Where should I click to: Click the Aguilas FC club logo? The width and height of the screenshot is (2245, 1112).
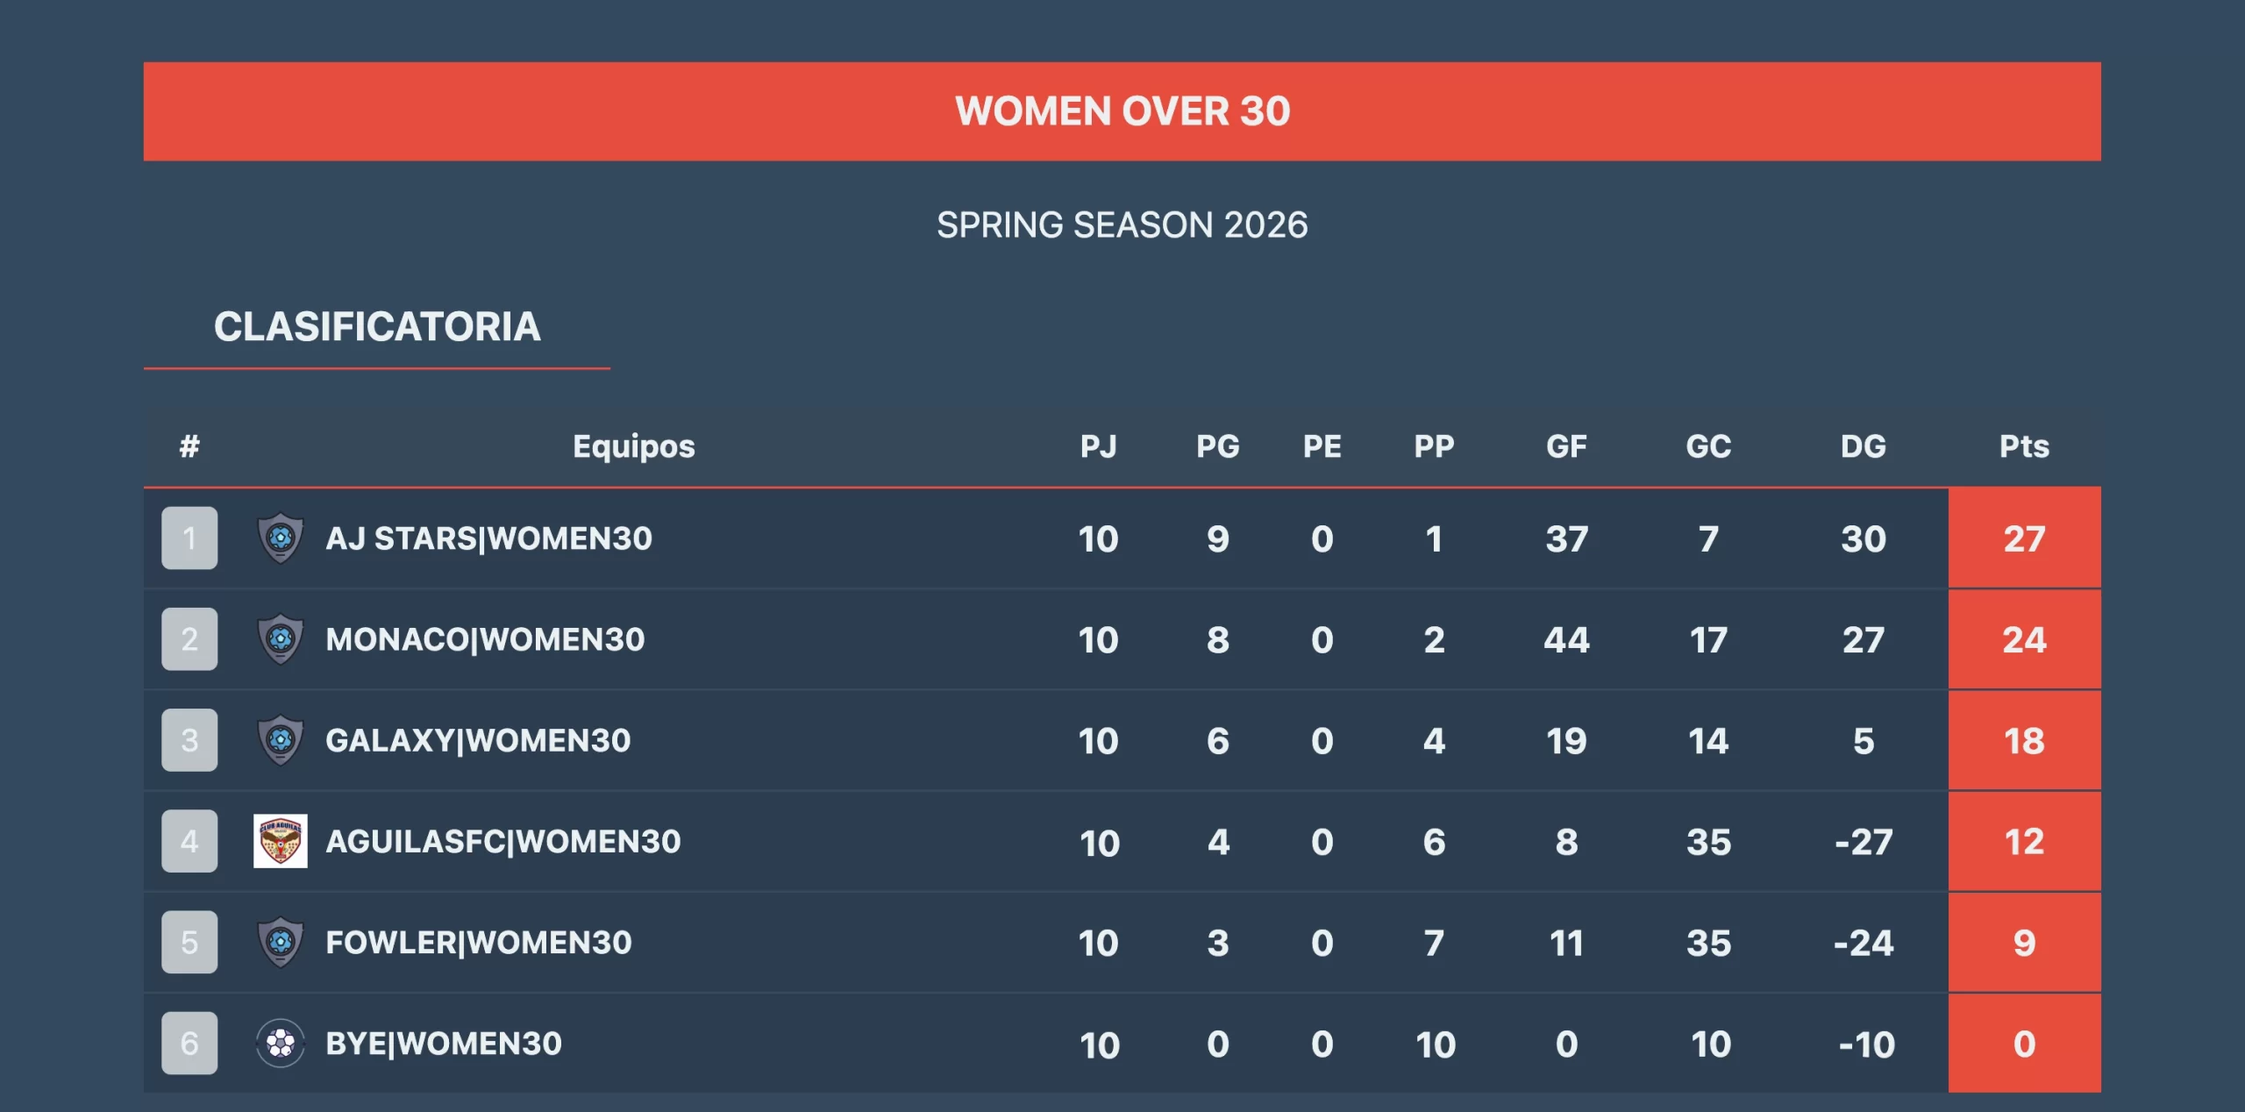(280, 841)
